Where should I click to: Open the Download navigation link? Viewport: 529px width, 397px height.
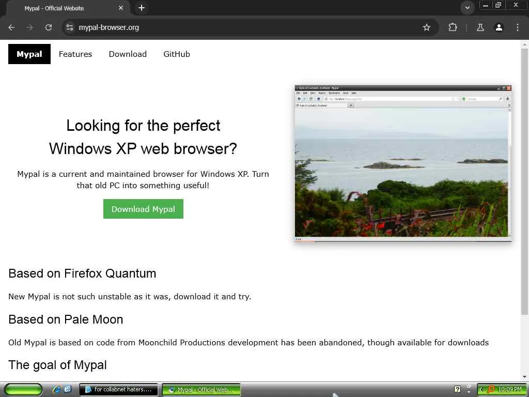(x=128, y=54)
